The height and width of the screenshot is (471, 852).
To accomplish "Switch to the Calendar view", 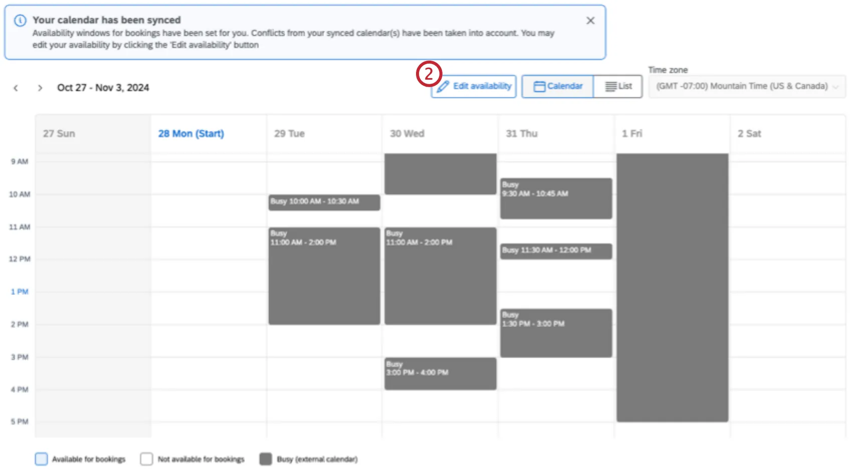I will click(x=557, y=86).
